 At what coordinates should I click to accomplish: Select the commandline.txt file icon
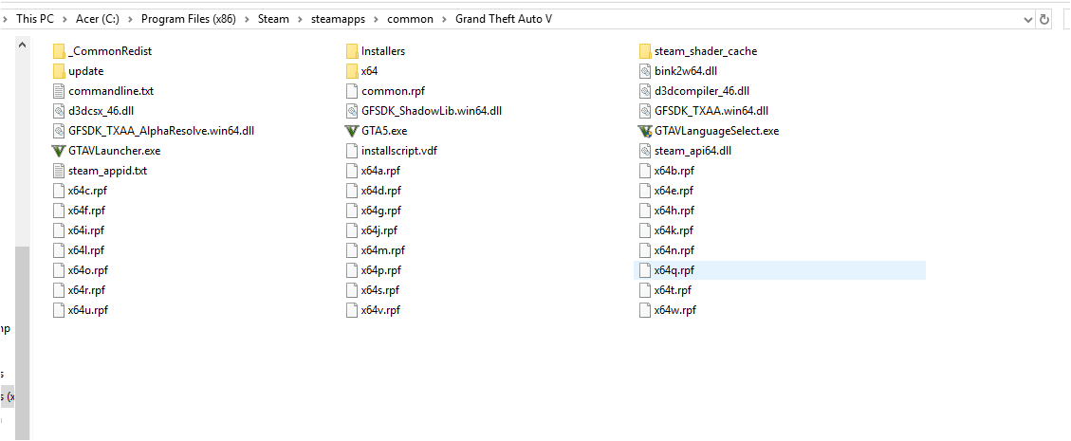point(59,91)
